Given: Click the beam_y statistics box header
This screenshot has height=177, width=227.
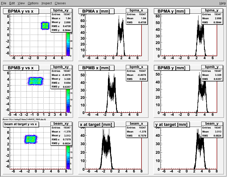Looking at the screenshot, I should [212, 123].
